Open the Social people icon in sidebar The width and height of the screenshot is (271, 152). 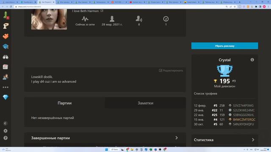(6, 77)
